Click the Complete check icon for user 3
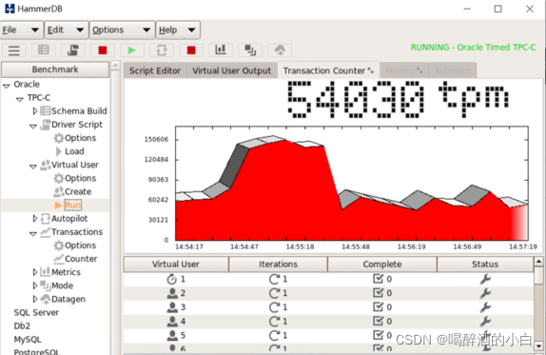Image resolution: width=546 pixels, height=355 pixels. 379,306
